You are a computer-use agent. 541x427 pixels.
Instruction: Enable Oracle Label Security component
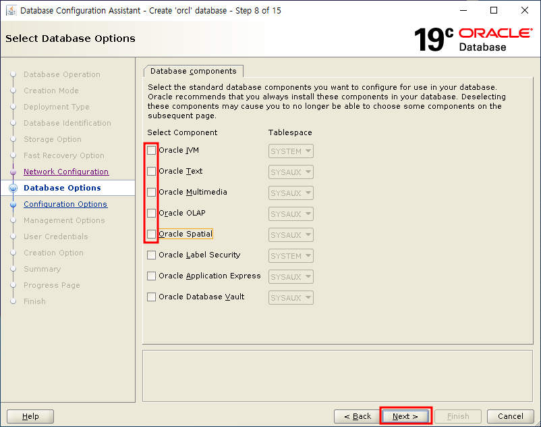pos(151,255)
